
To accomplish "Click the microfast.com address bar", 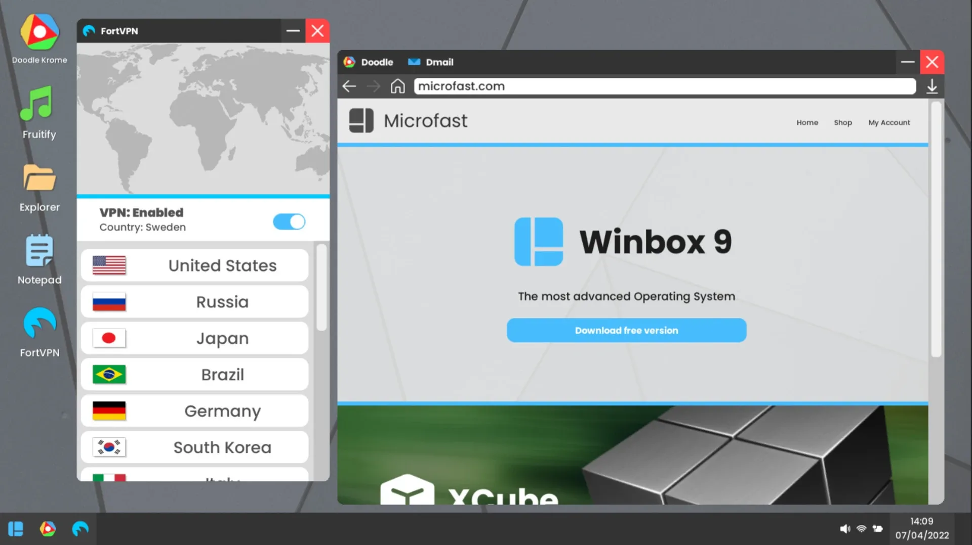I will click(x=664, y=86).
